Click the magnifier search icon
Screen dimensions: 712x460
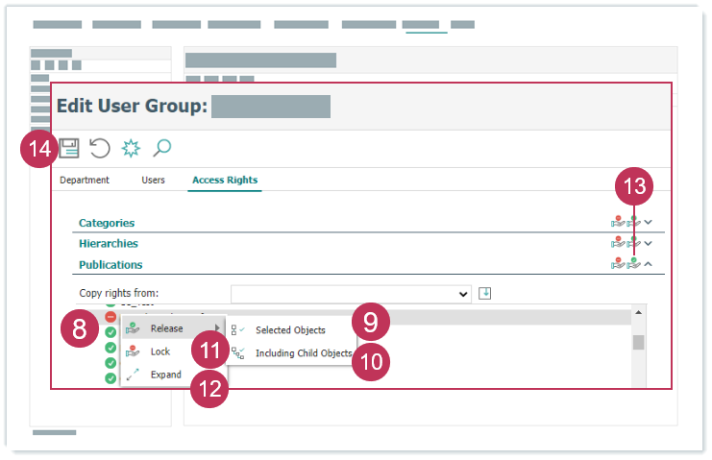click(162, 148)
